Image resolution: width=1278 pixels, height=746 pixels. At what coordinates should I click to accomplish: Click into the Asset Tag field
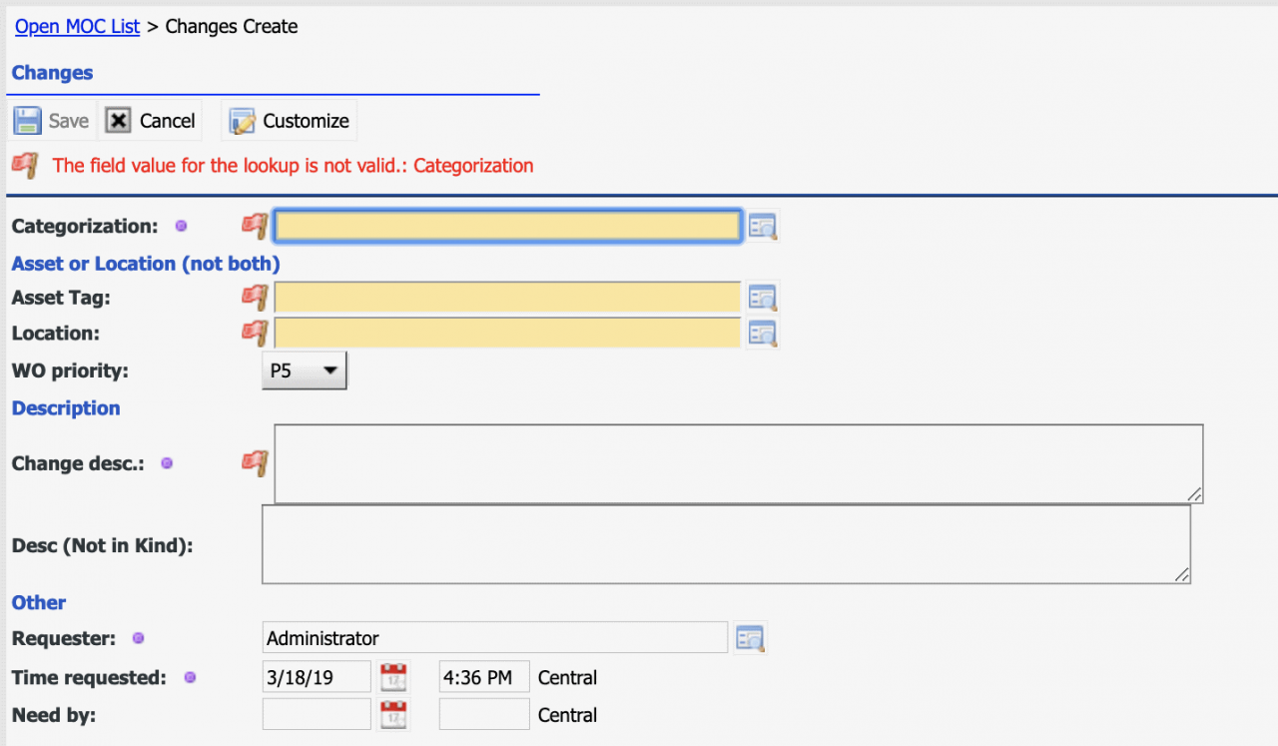(507, 298)
